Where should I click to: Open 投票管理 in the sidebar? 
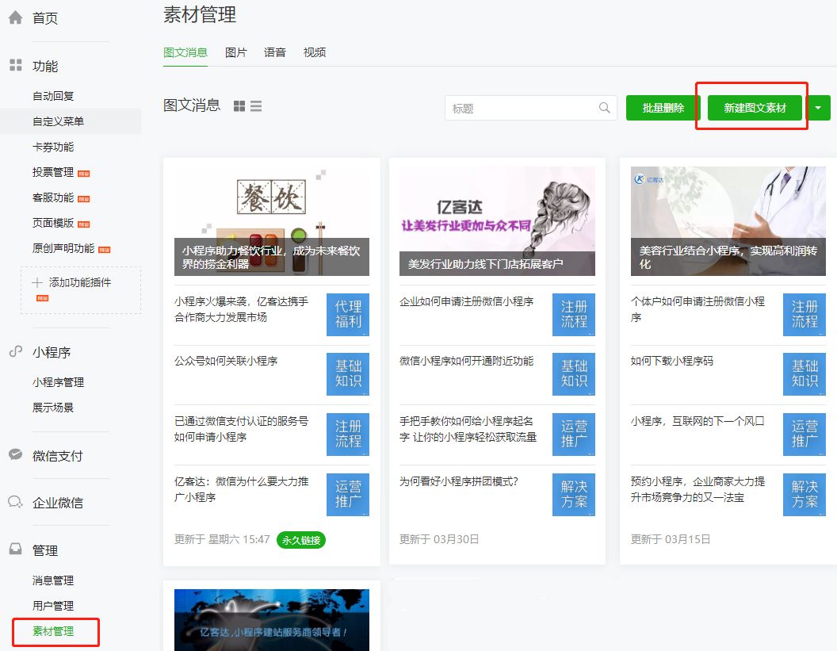[53, 172]
